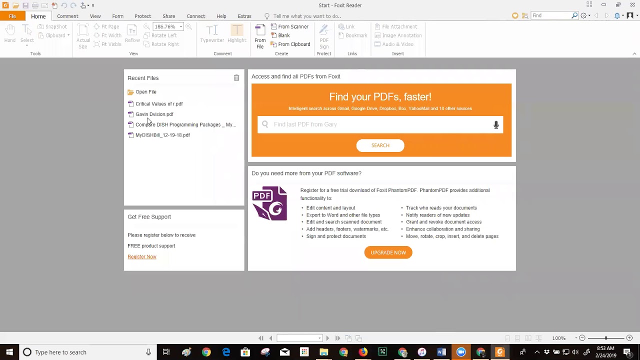640x360 pixels.
Task: Insert a Link
Action: pos(346,26)
